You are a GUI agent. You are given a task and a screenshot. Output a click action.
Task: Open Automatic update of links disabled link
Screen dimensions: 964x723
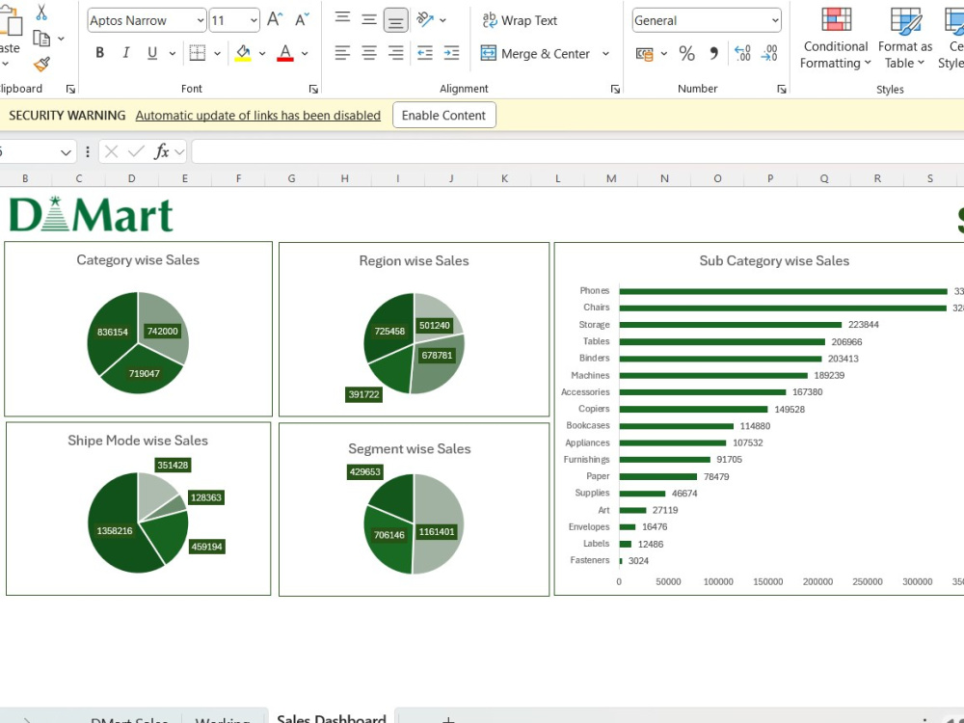pyautogui.click(x=258, y=115)
